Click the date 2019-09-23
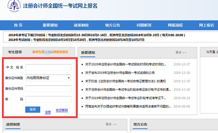Screen dimensions: 218x133 coord(182,98)
